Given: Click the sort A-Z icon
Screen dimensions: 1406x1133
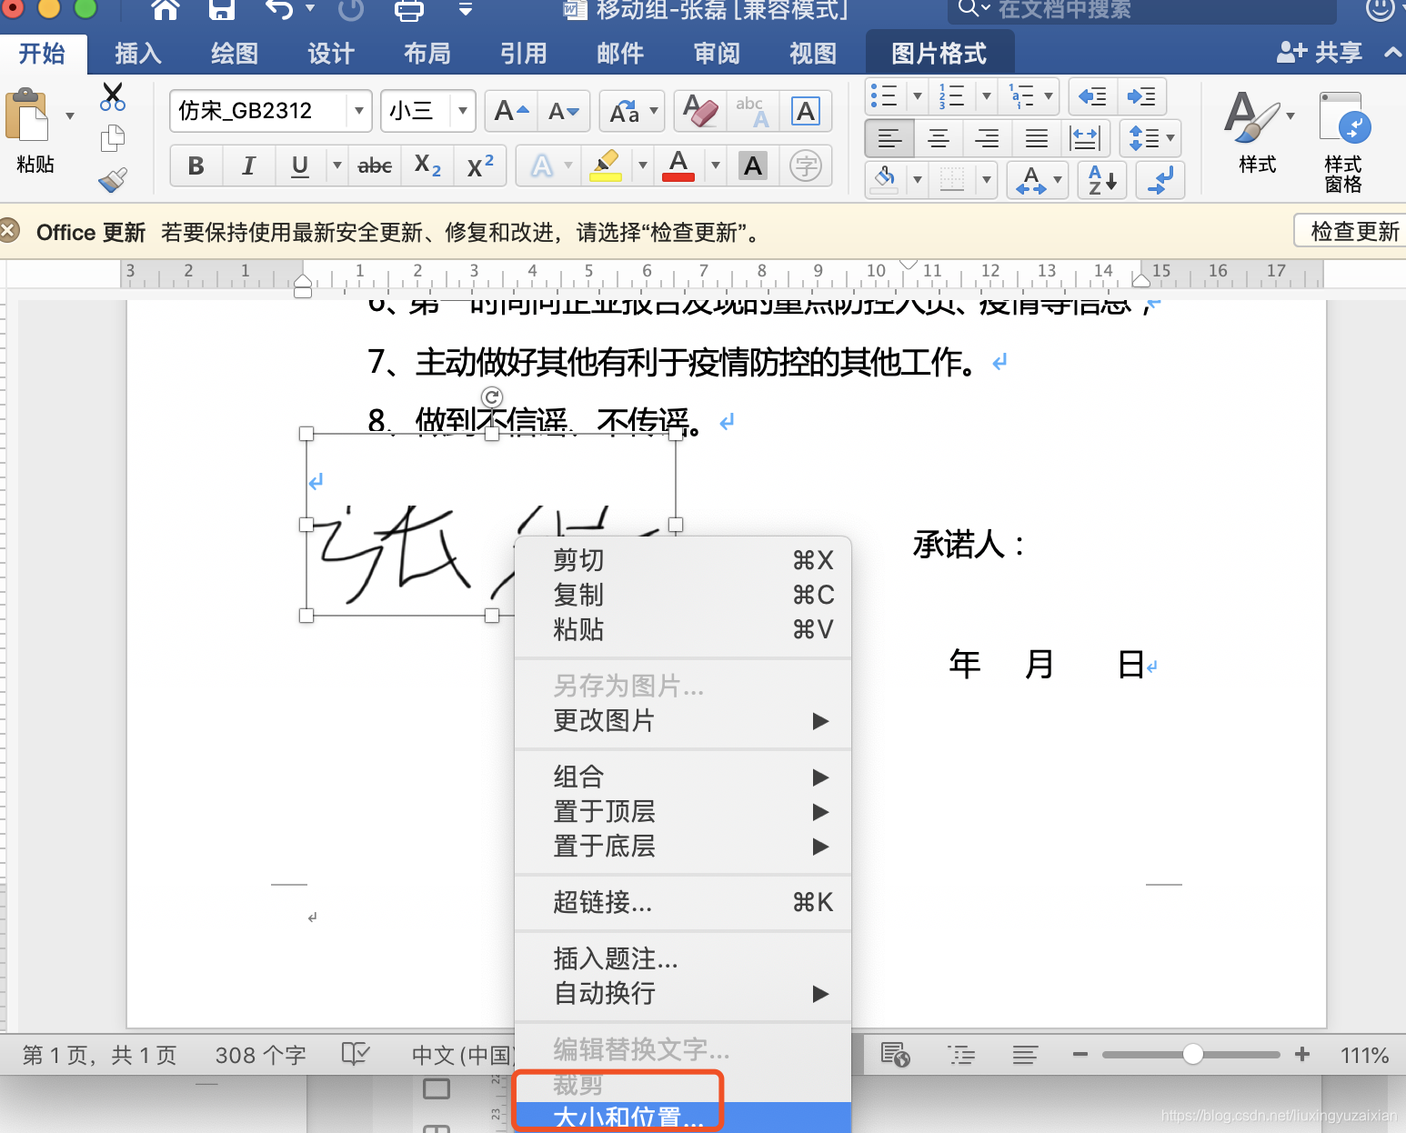Looking at the screenshot, I should (1100, 180).
